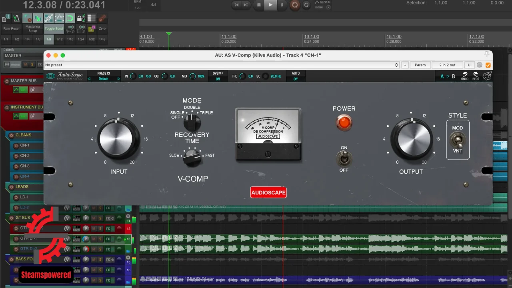The image size is (512, 288).
Task: Click the Mastering Setup button
Action: click(33, 29)
